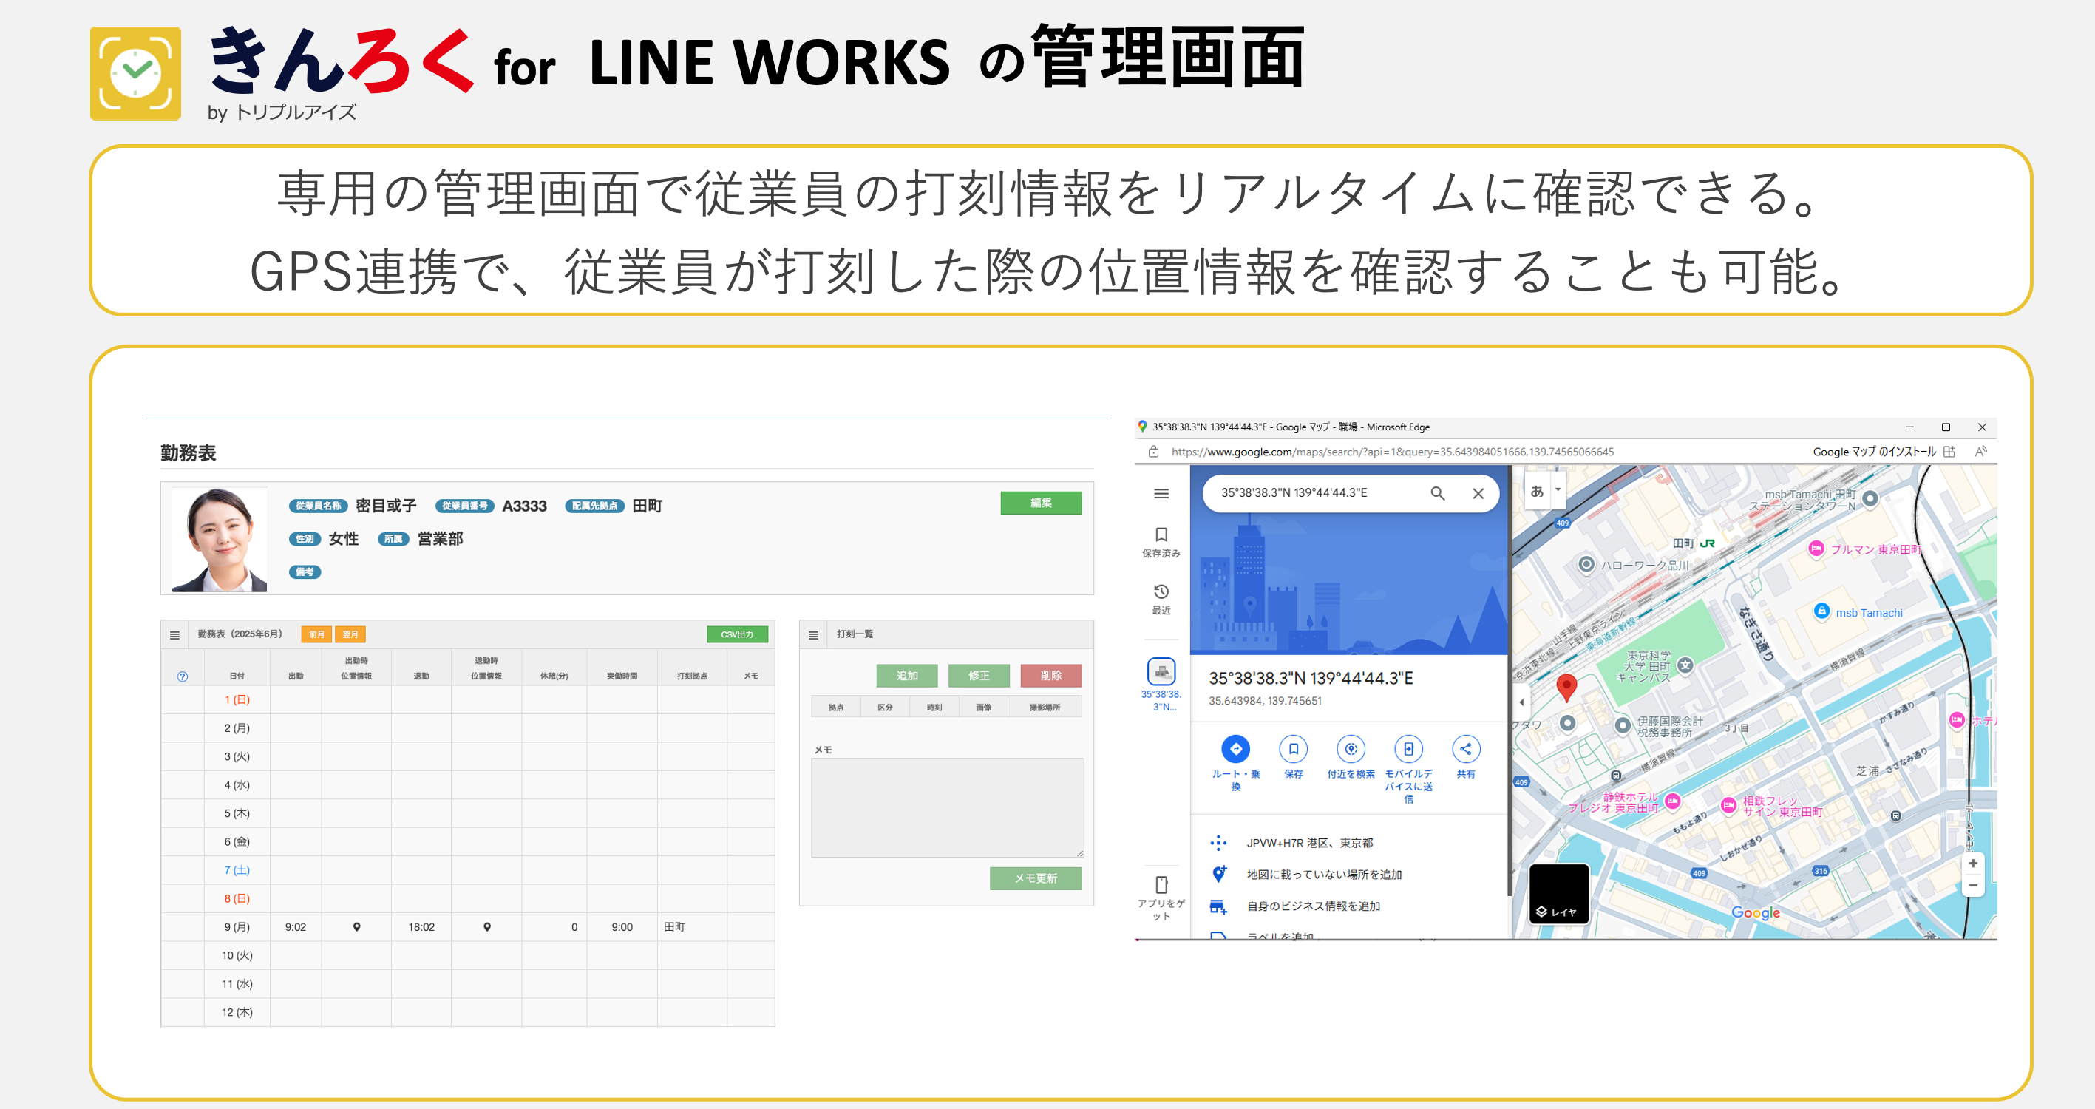Image resolution: width=2095 pixels, height=1109 pixels.
Task: Open Google Maps hamburger menu
Action: (x=1161, y=493)
